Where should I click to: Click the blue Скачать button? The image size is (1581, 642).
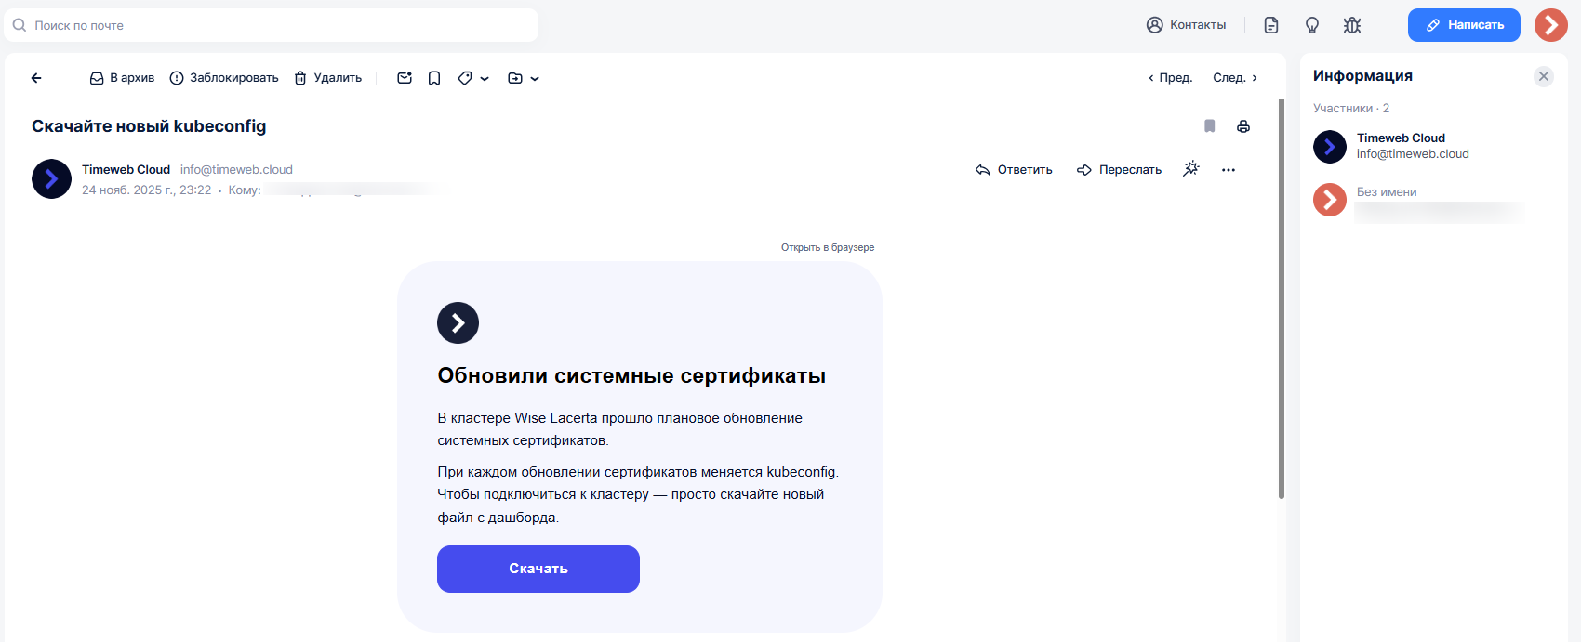point(538,569)
